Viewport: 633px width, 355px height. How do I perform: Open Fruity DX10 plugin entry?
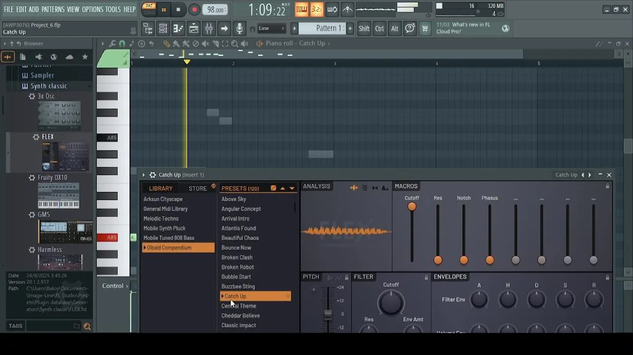(52, 177)
